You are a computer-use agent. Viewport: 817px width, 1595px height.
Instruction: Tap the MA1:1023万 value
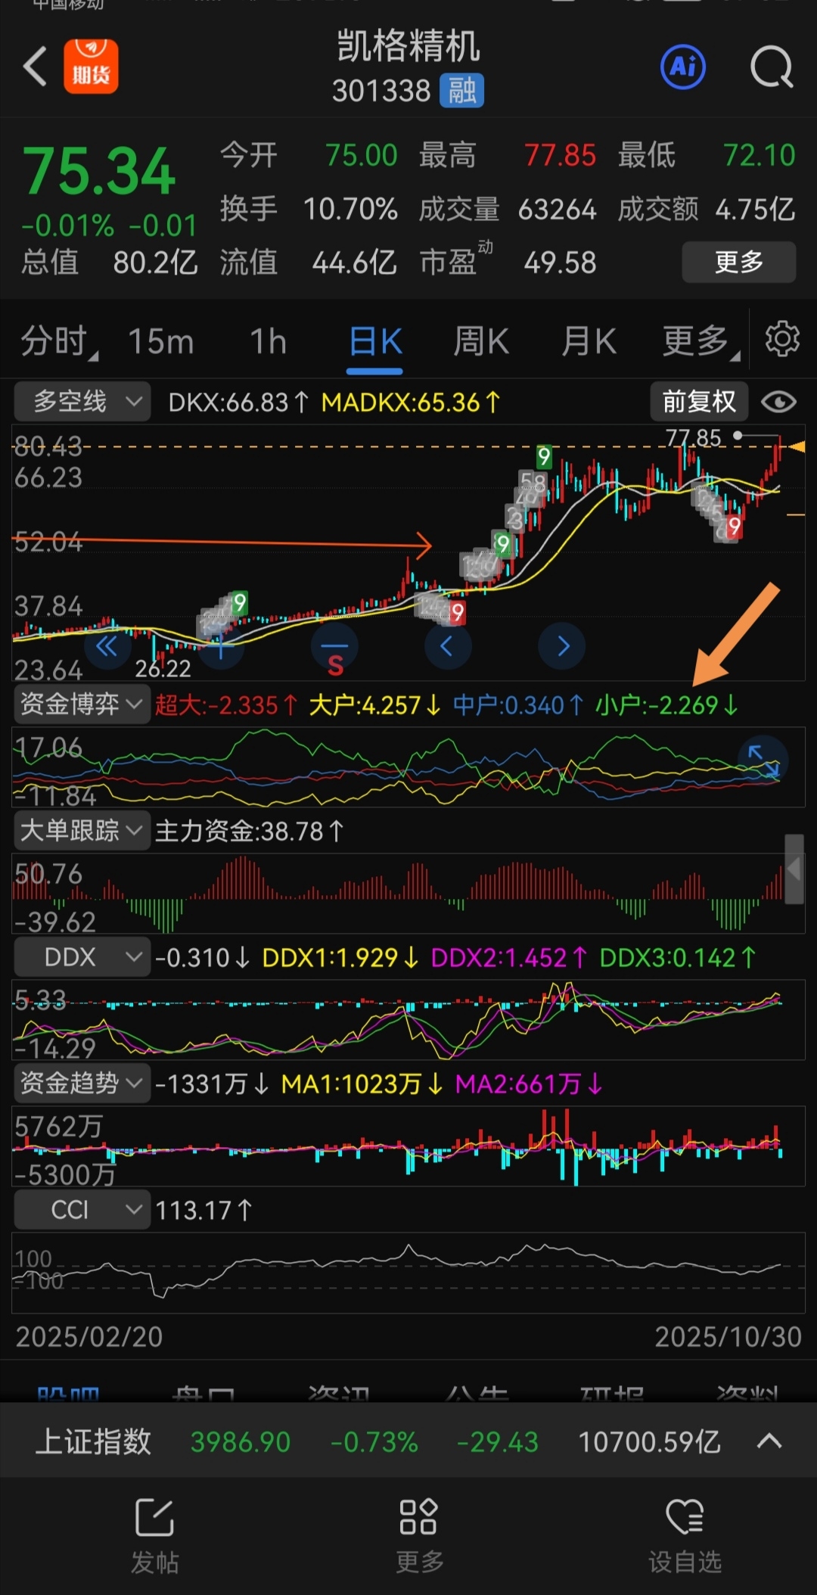362,1084
